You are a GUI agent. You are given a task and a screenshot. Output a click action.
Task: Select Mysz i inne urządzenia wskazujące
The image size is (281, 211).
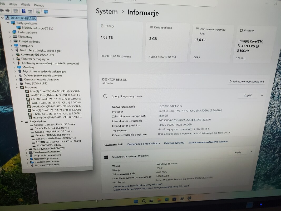coord(44,71)
